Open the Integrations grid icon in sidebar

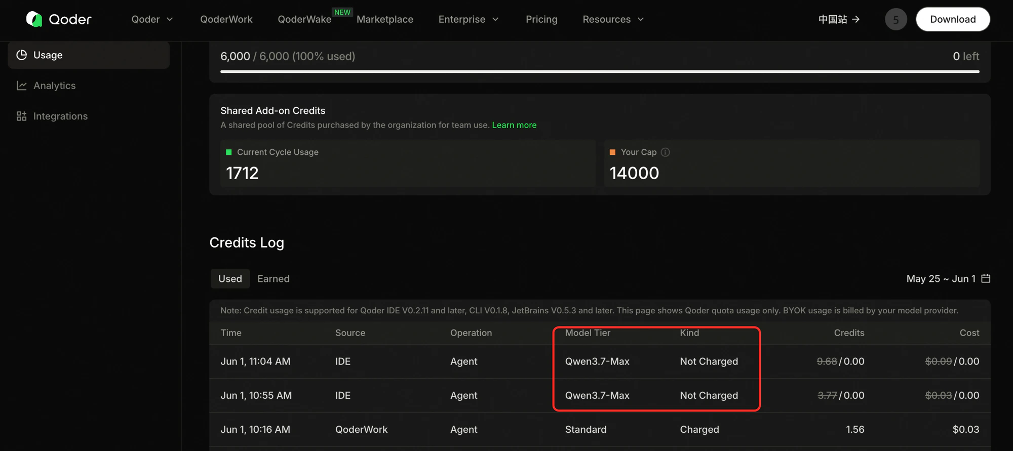21,116
